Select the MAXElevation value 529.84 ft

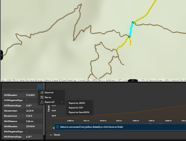coord(30,126)
